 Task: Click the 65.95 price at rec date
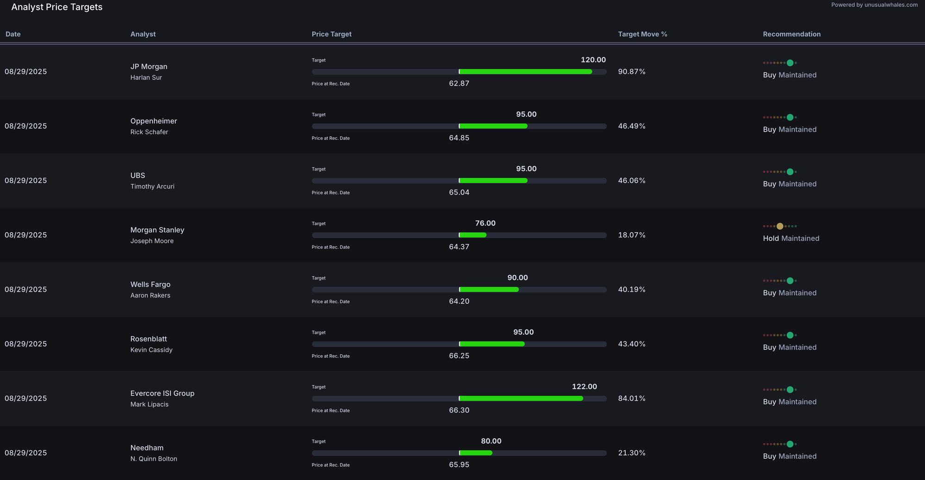[459, 465]
